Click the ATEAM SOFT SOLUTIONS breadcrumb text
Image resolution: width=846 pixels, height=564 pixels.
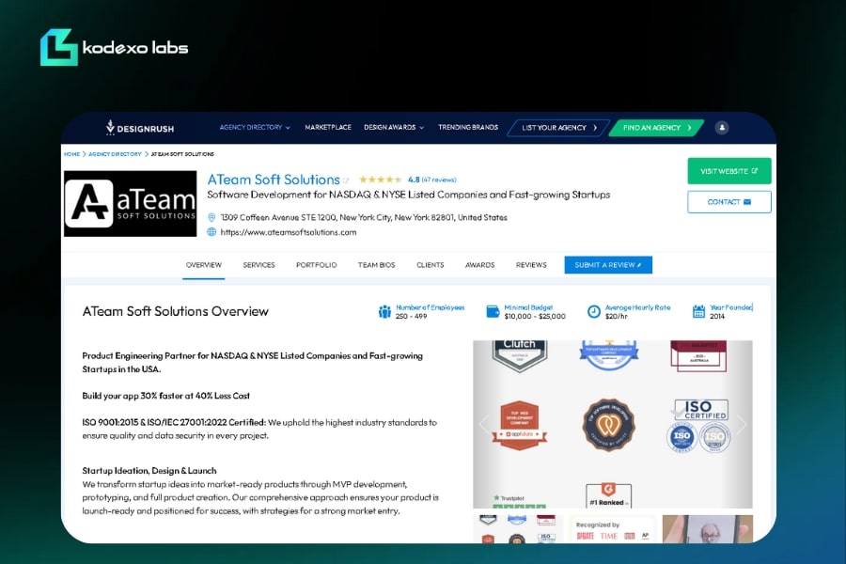click(182, 154)
